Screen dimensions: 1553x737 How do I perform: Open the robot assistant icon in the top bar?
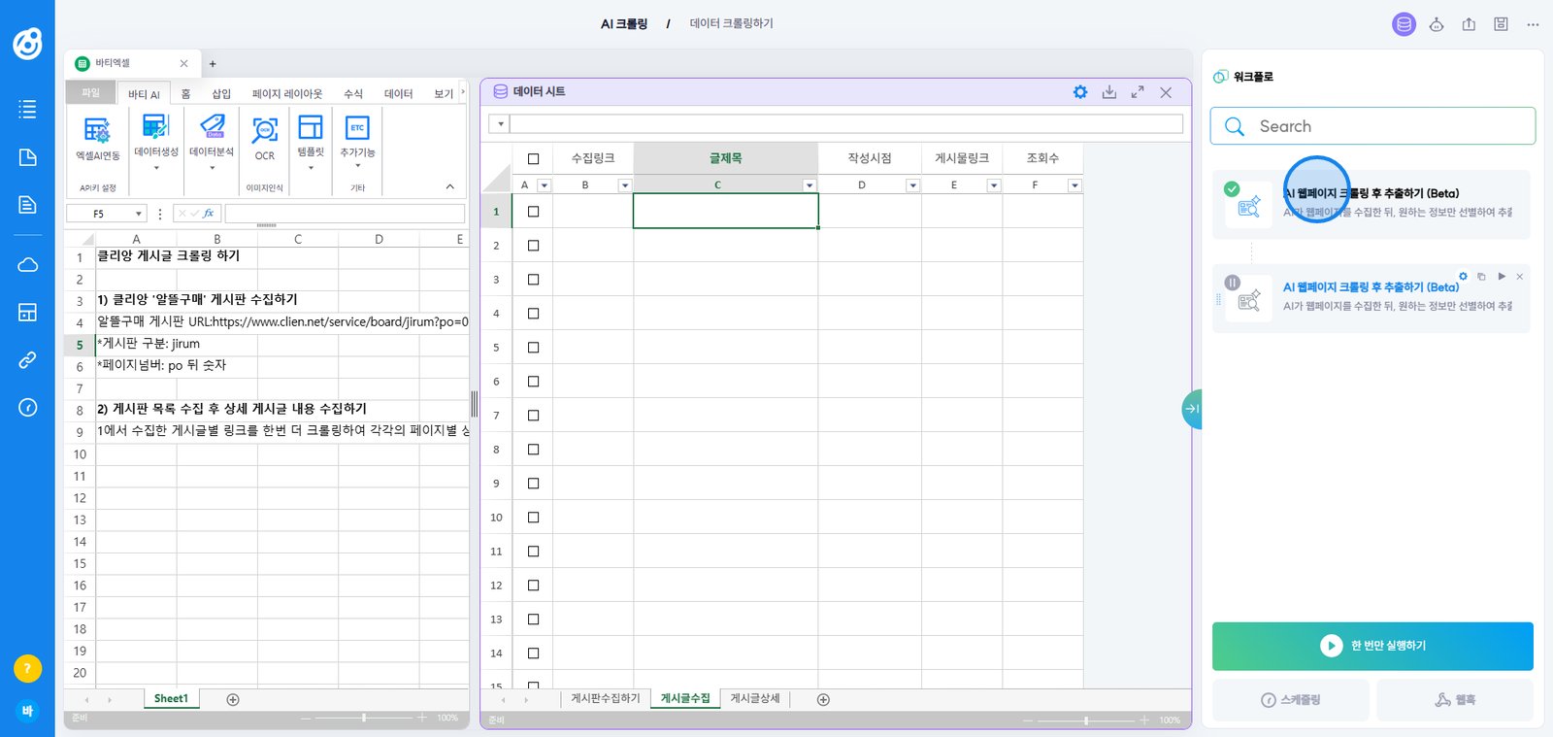click(x=1437, y=24)
